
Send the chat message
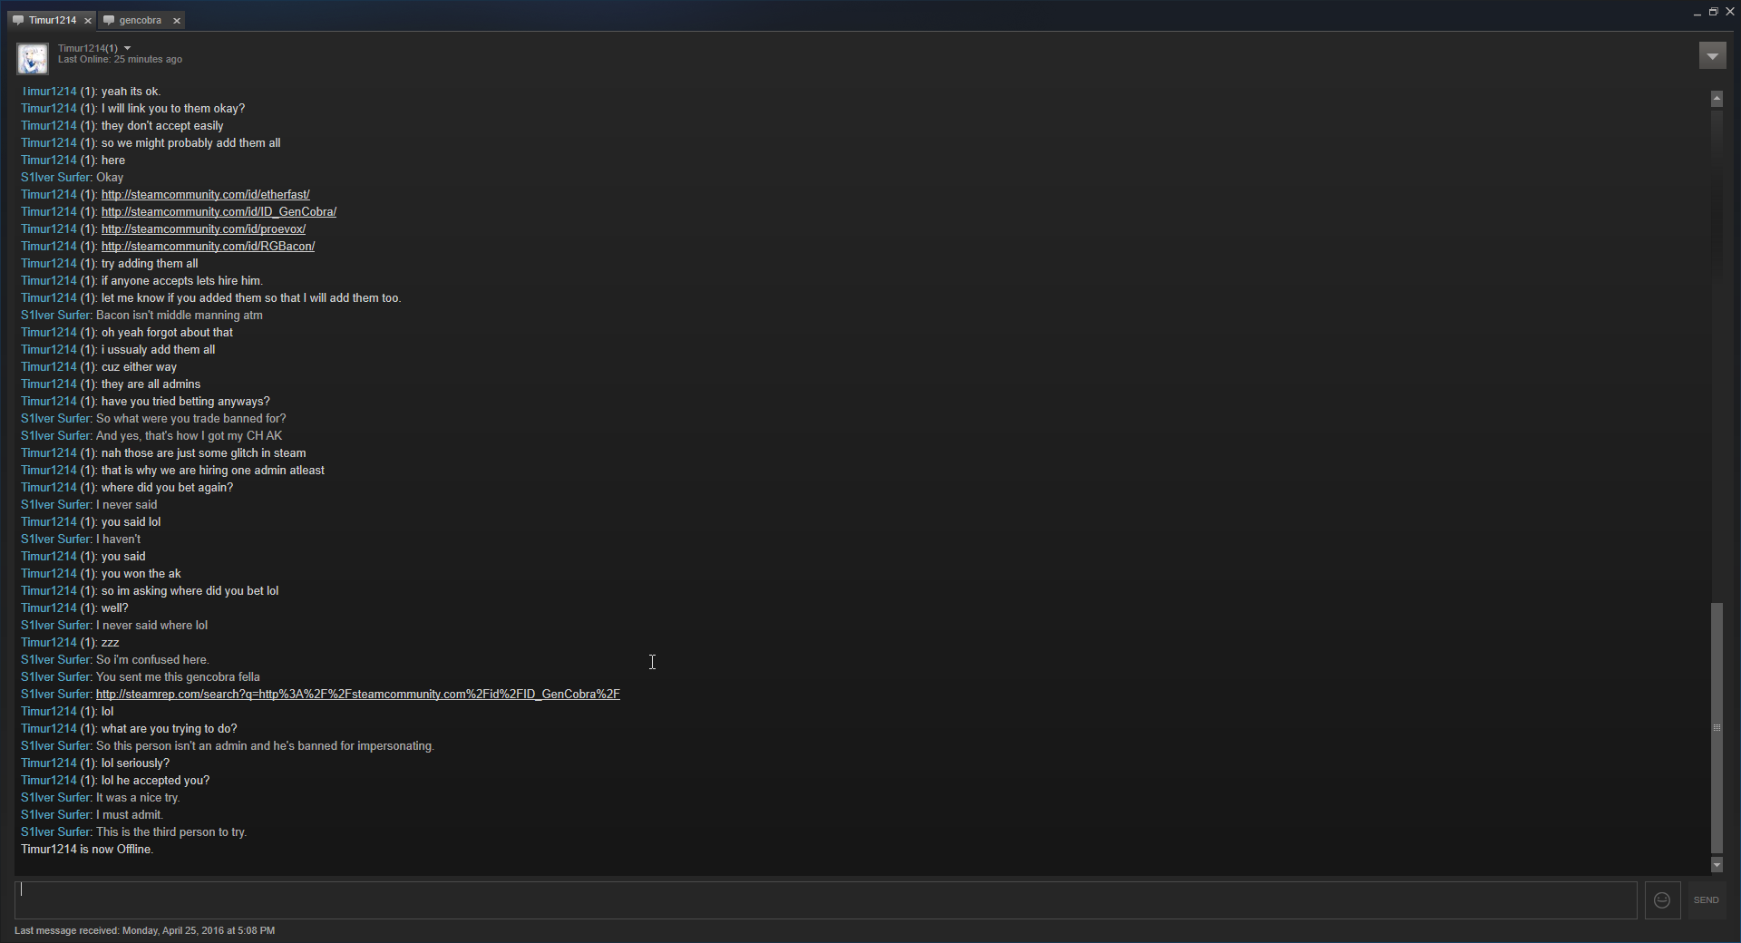[x=1706, y=900]
